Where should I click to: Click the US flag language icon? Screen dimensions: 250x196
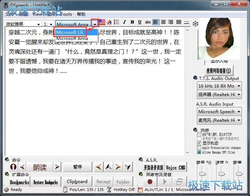[x=102, y=22]
